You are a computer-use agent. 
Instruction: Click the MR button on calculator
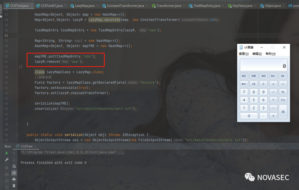254,76
